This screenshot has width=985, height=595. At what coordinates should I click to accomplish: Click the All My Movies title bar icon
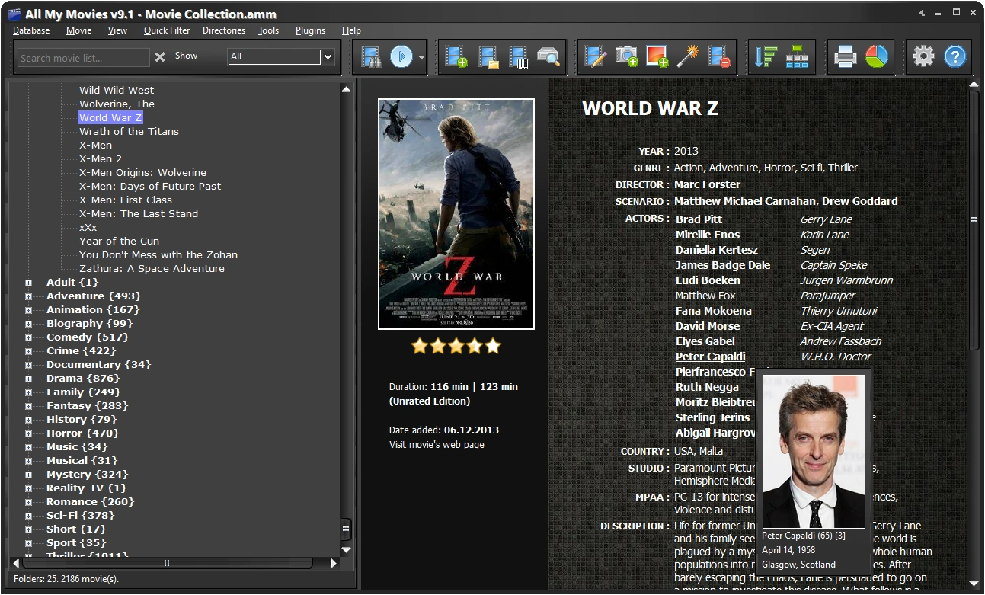point(14,14)
